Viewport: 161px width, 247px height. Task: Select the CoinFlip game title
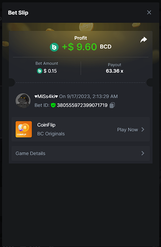click(x=46, y=125)
